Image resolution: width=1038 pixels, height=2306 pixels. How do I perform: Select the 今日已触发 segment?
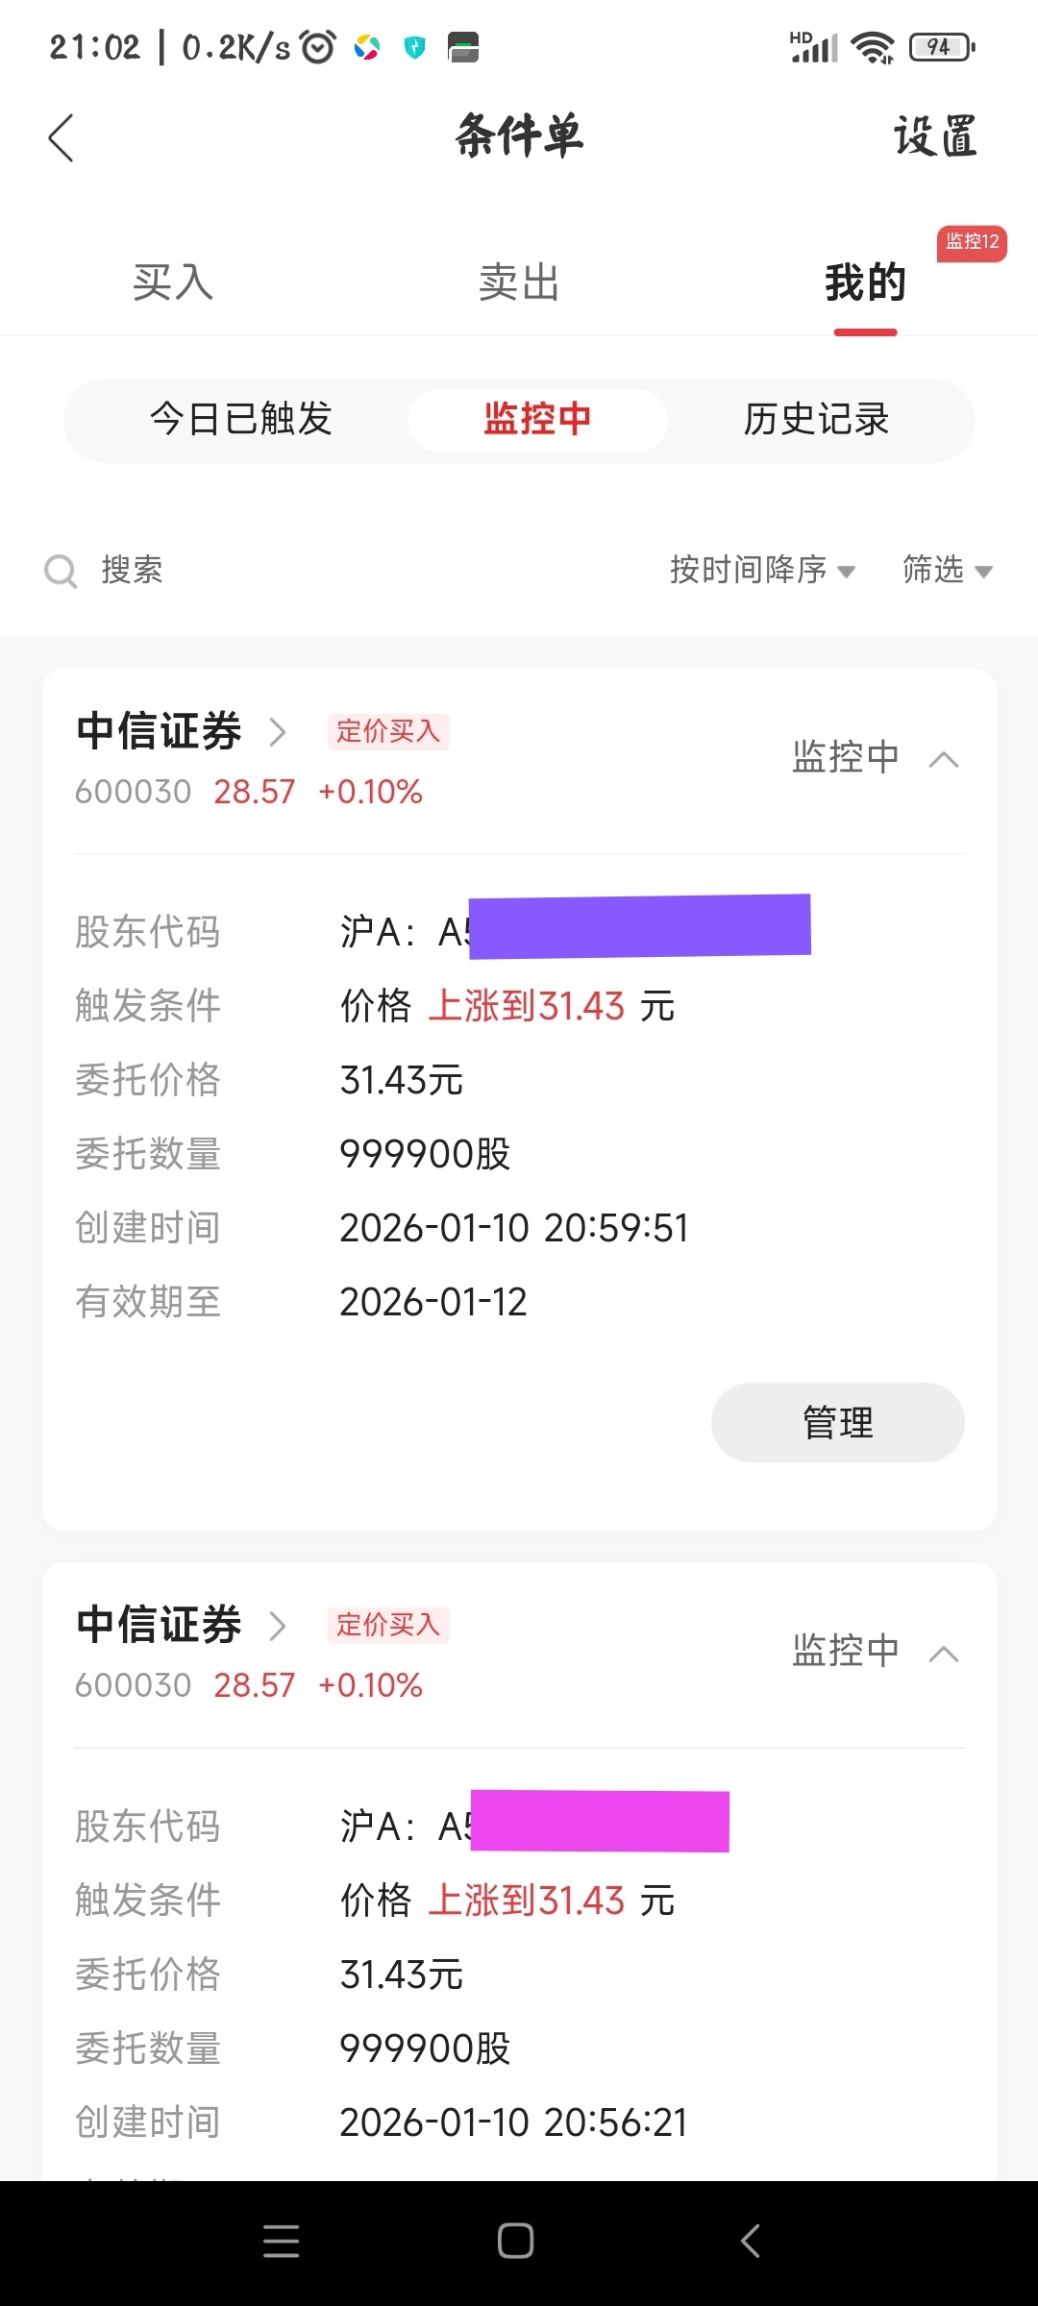(241, 420)
